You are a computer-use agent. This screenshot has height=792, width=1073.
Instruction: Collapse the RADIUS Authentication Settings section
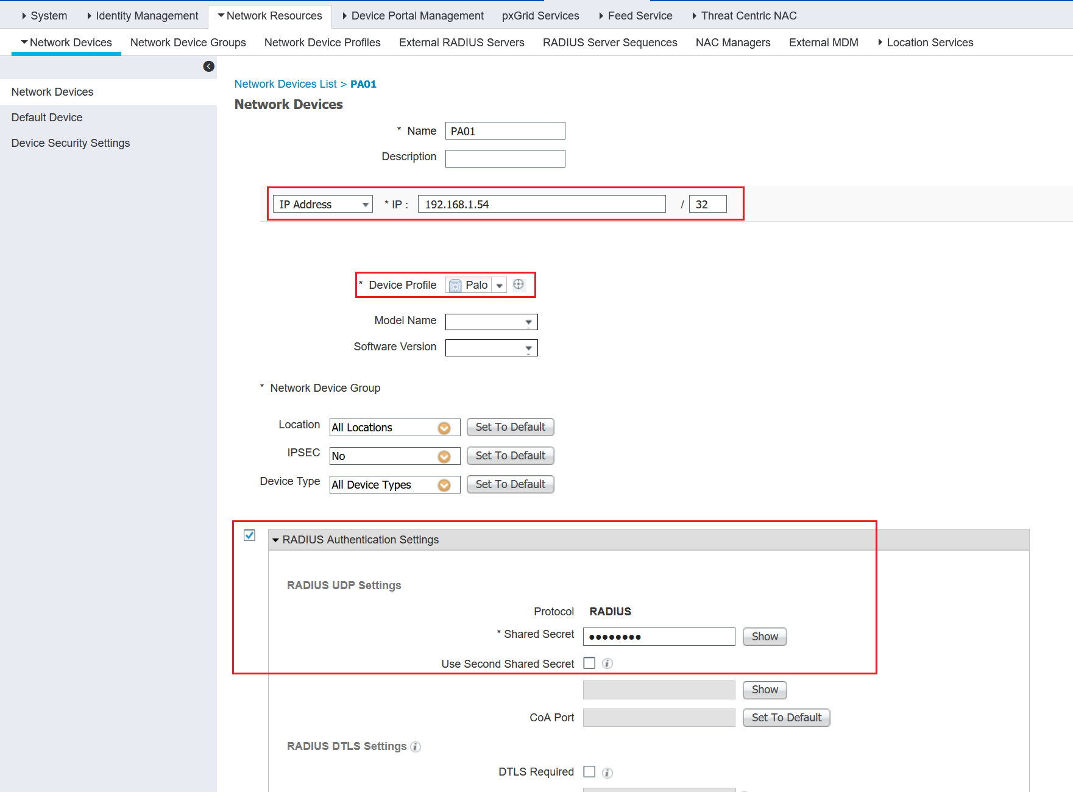pos(276,539)
